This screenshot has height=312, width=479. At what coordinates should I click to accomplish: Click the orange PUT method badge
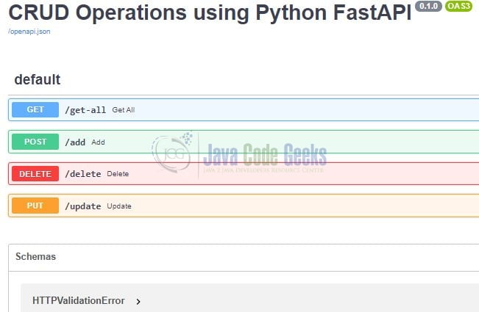[35, 206]
